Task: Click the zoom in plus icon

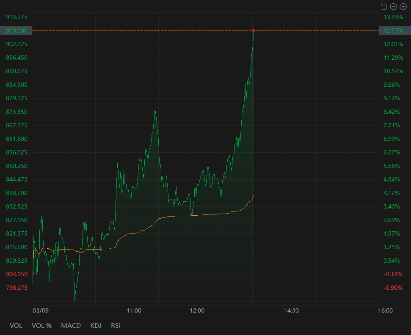Action: [403, 6]
